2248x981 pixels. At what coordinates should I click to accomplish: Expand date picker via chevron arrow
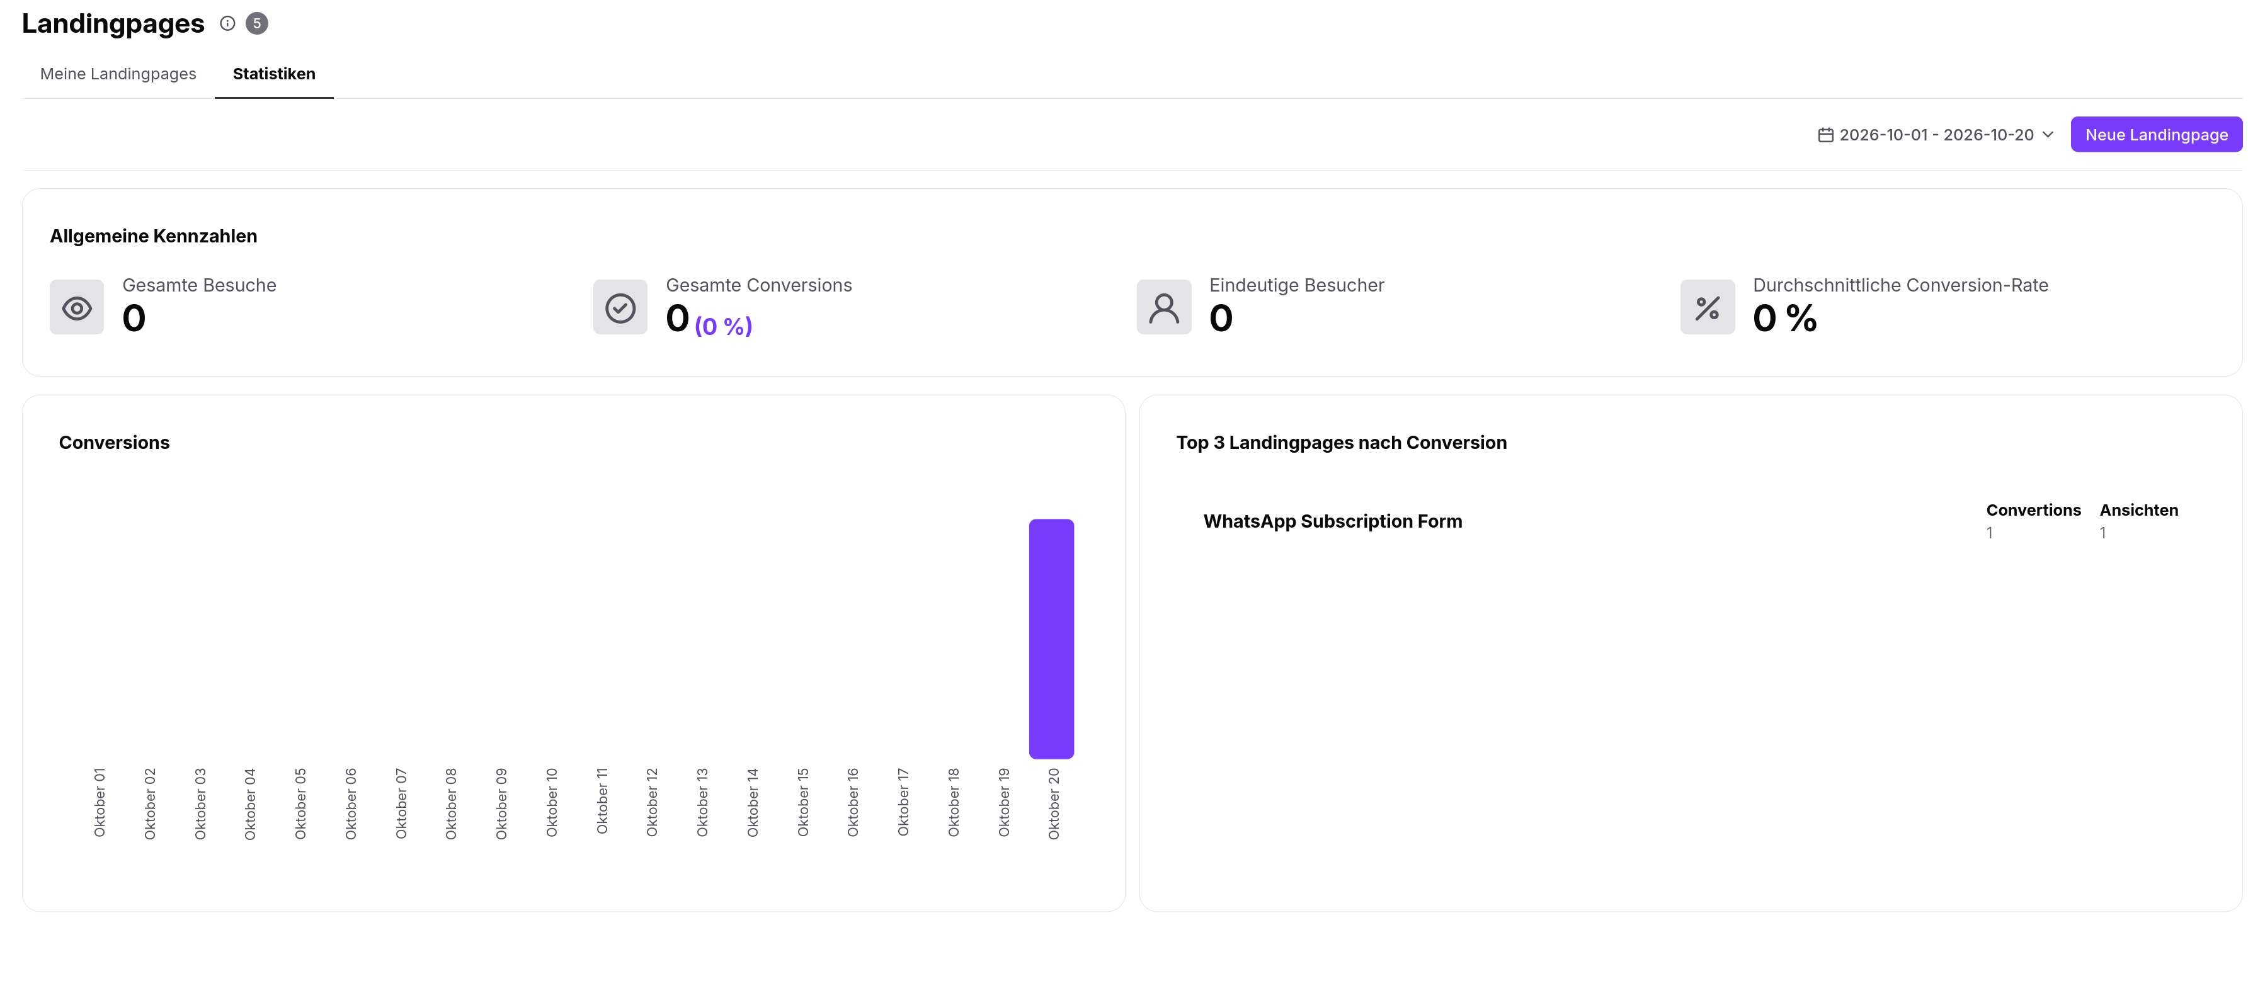coord(2047,135)
